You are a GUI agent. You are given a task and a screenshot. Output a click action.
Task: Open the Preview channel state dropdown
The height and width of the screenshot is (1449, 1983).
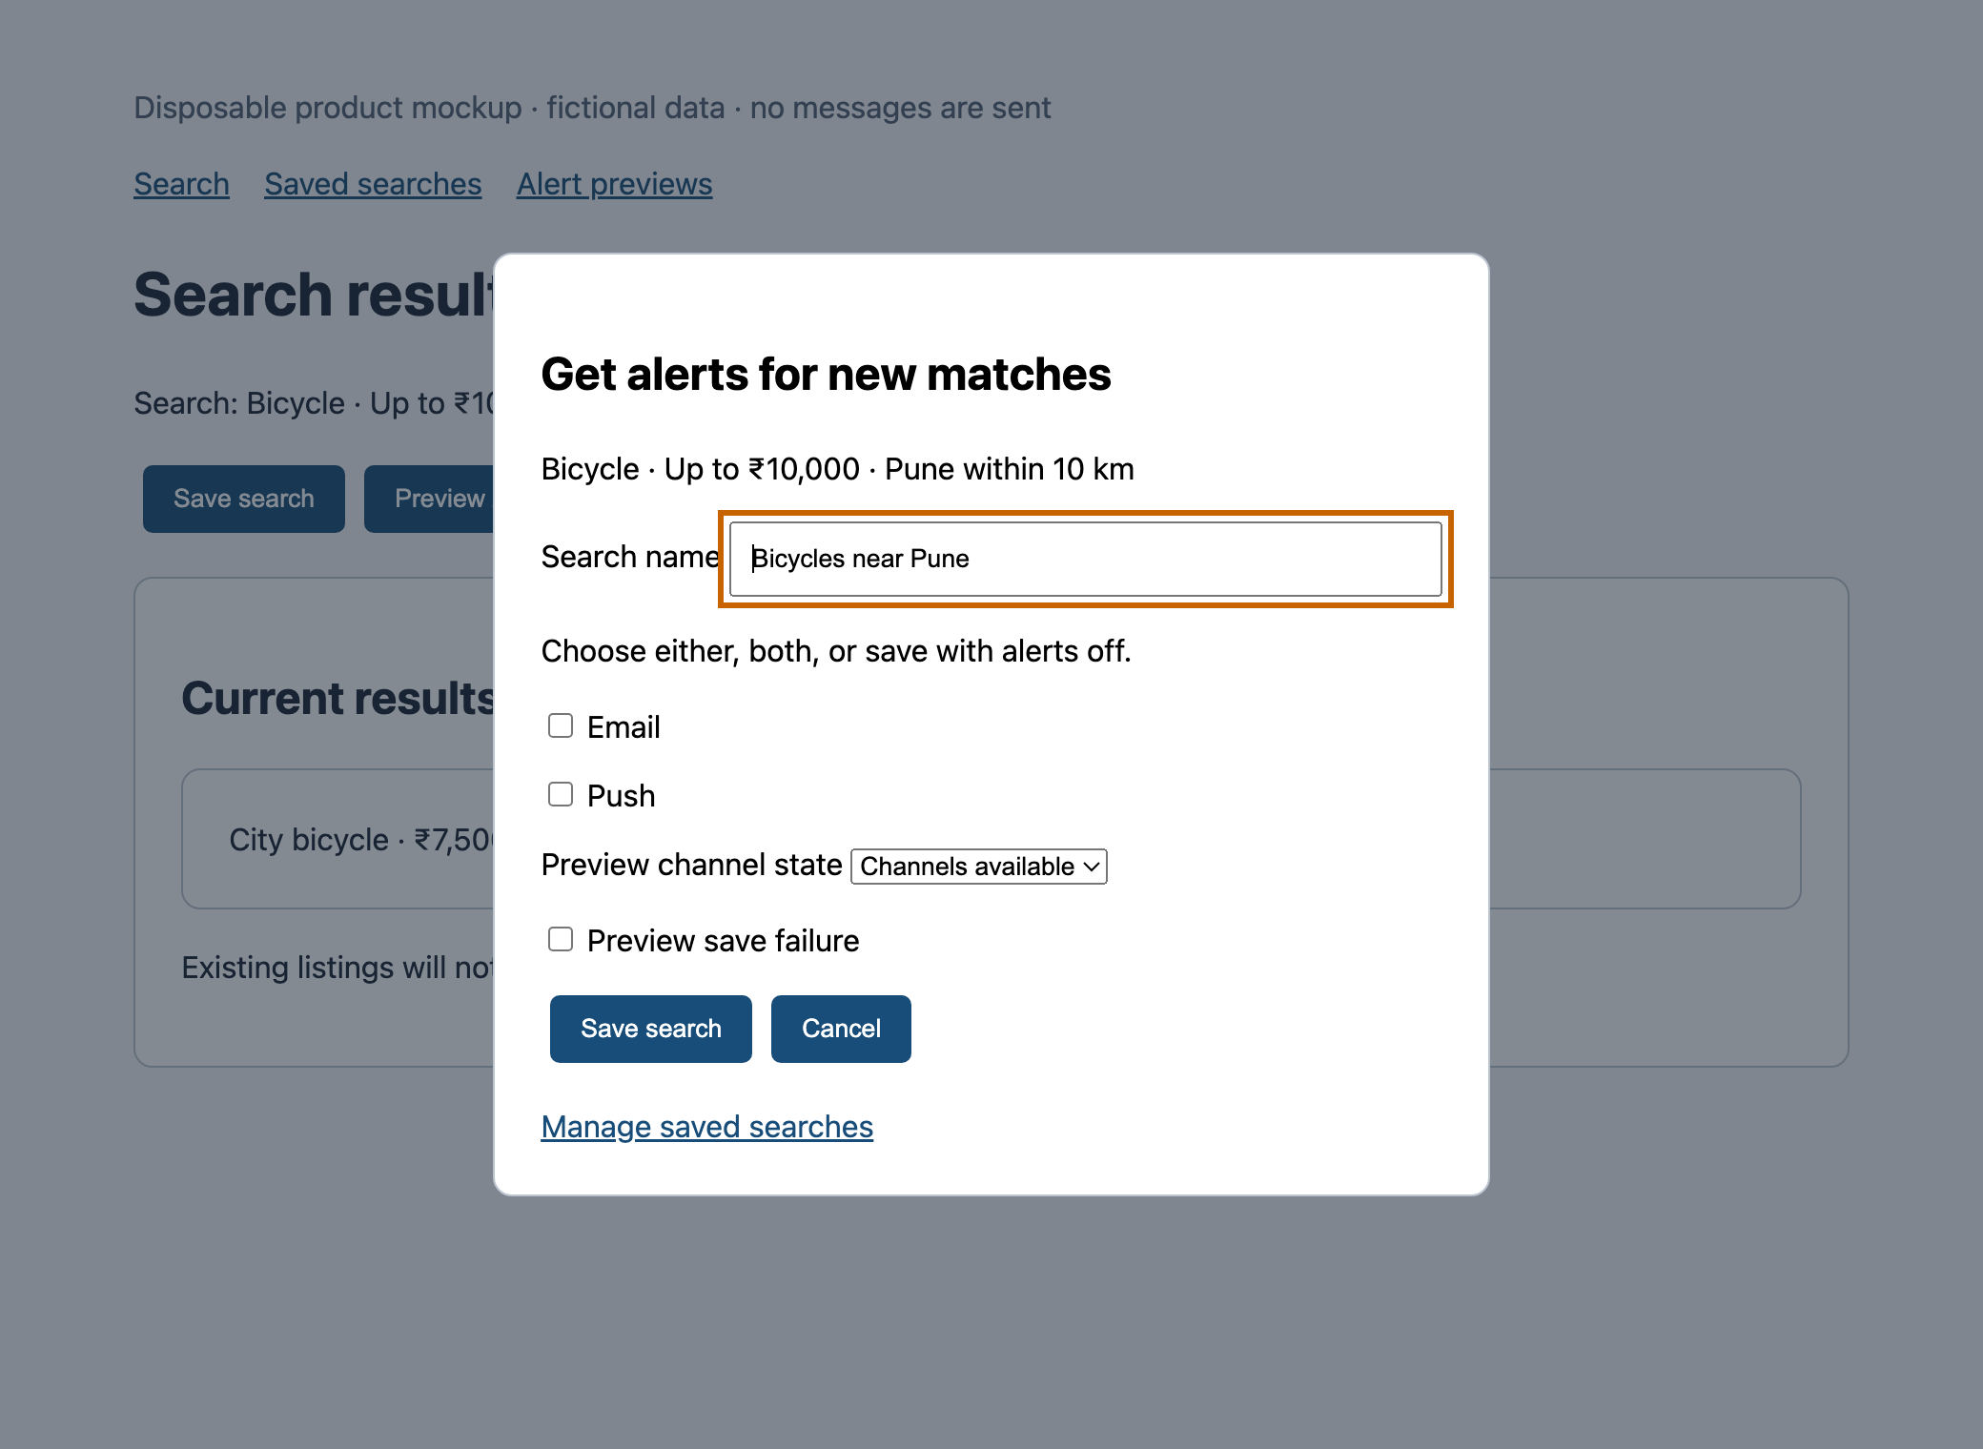click(x=979, y=867)
